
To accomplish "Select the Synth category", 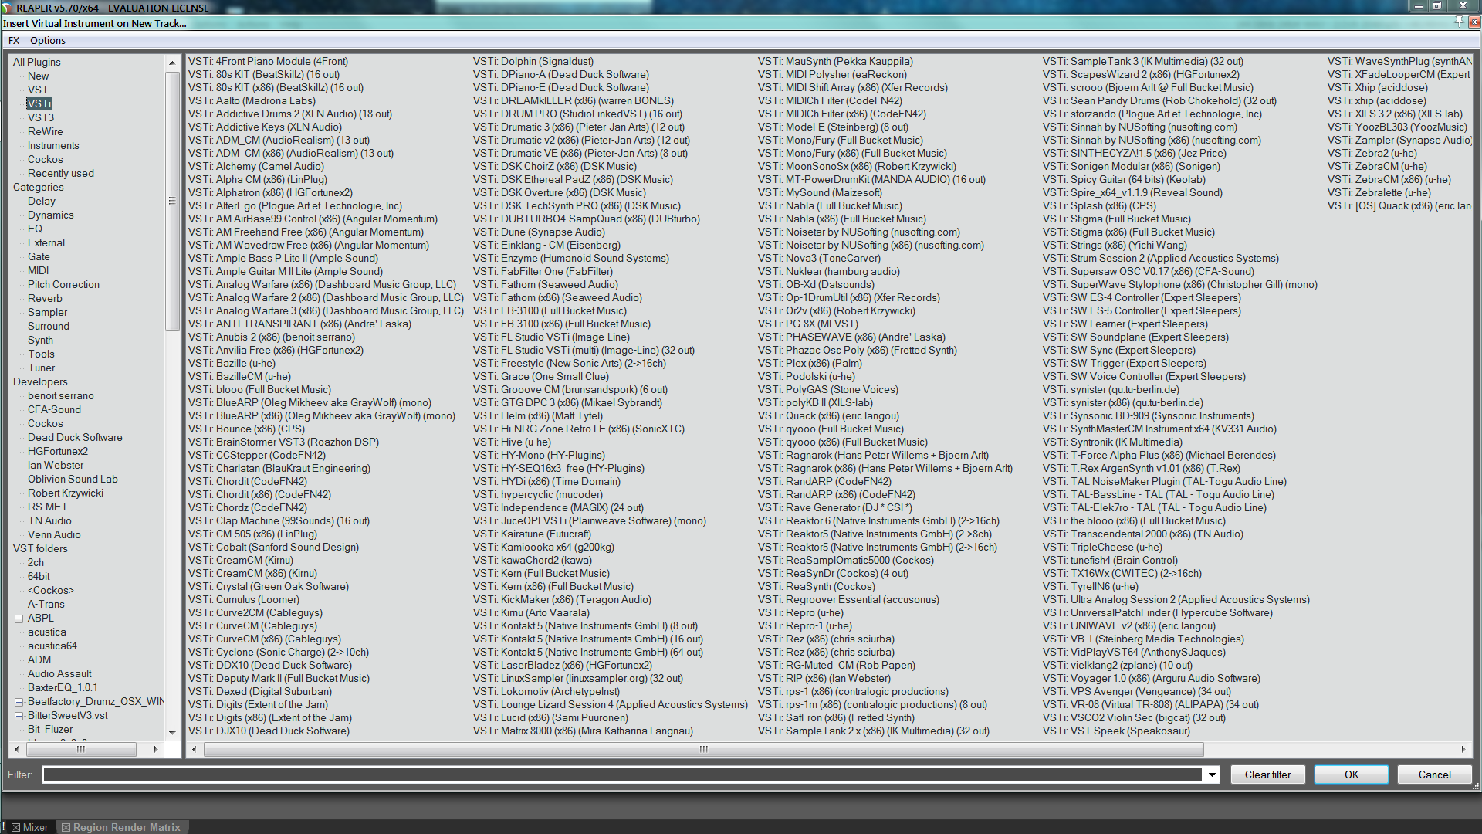I will point(40,340).
